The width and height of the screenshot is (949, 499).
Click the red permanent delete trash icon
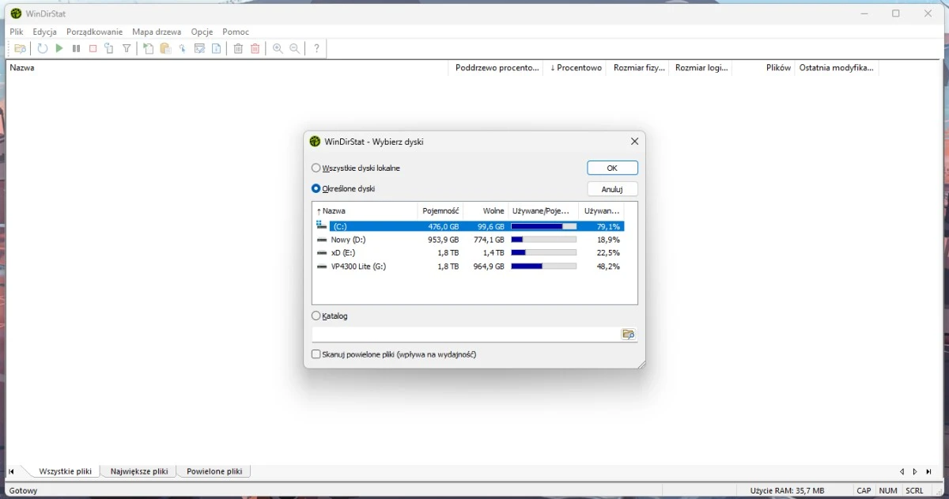(x=255, y=49)
